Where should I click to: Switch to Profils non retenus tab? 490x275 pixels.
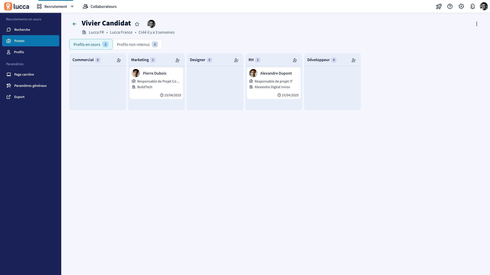(137, 44)
